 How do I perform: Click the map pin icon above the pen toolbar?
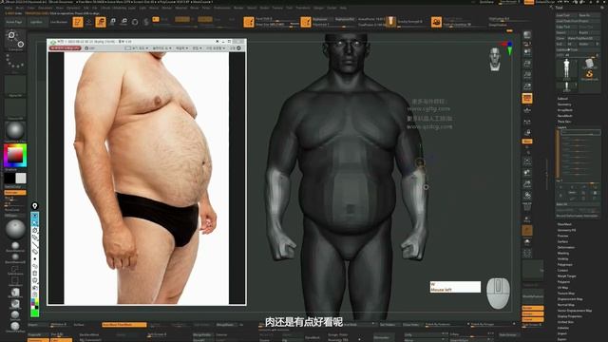coord(34,205)
